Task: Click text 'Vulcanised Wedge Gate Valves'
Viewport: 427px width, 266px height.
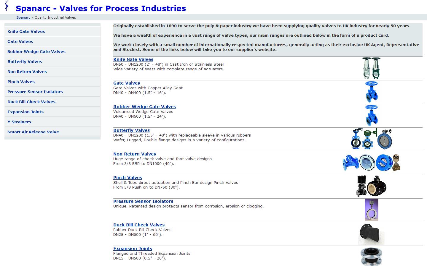Action: click(x=143, y=111)
